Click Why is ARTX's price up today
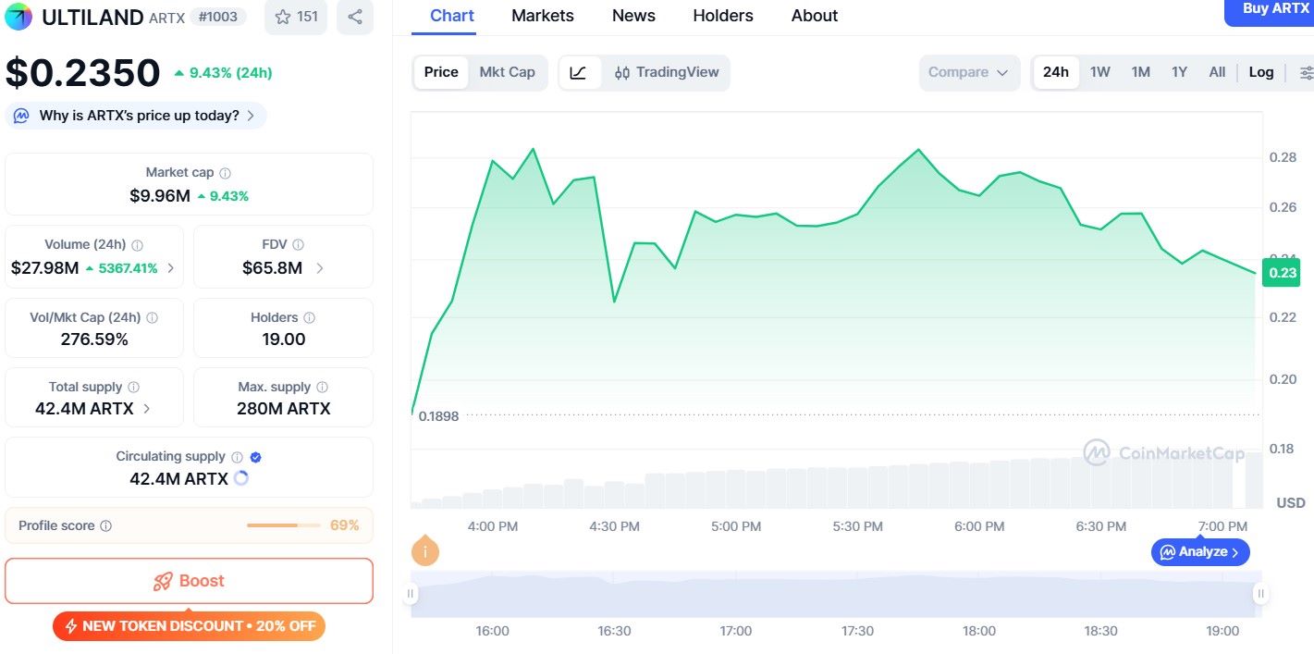 tap(136, 116)
